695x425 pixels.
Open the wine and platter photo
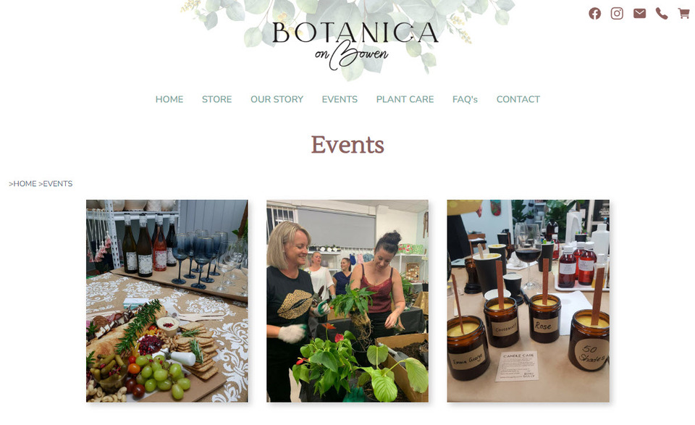coord(167,301)
